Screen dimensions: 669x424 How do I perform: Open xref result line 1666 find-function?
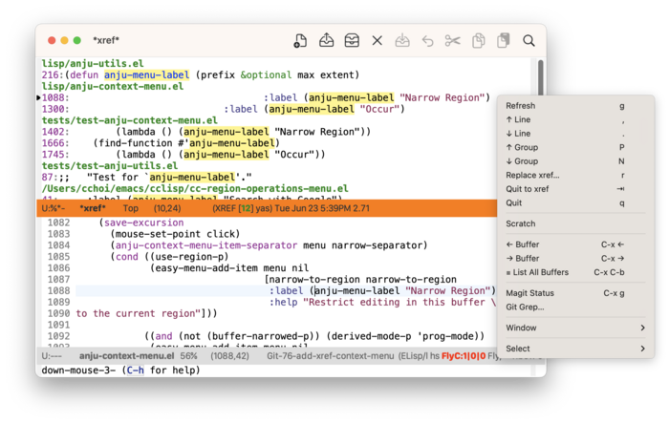[161, 143]
